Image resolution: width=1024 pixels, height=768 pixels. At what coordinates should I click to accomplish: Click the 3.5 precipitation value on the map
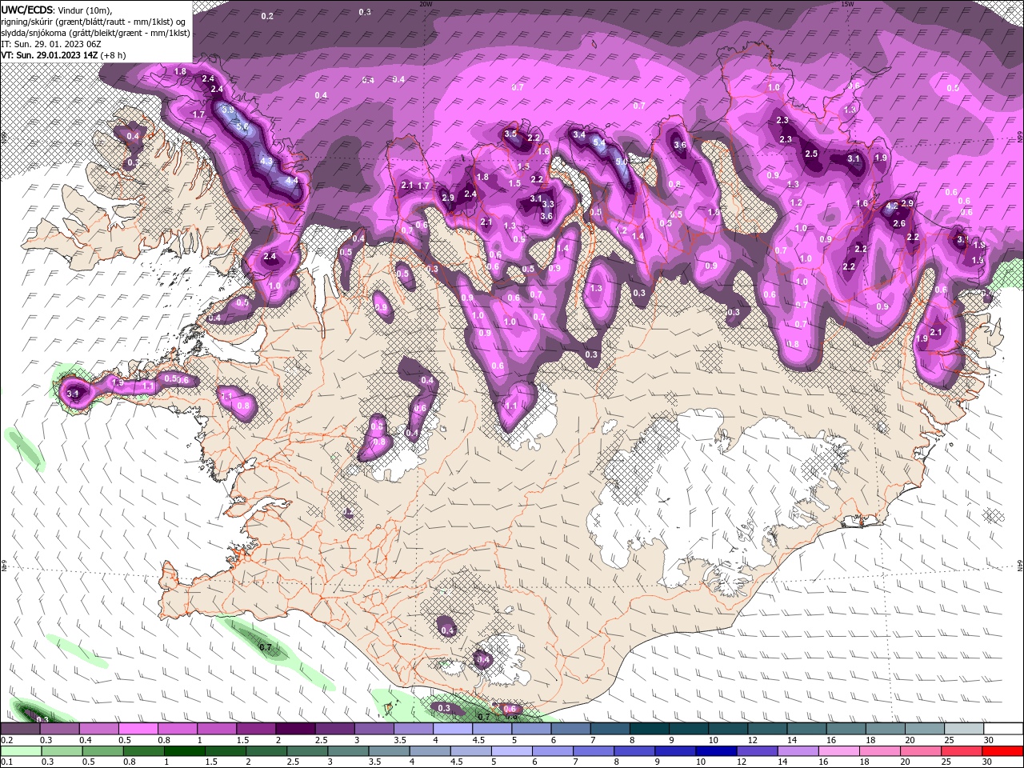(510, 134)
